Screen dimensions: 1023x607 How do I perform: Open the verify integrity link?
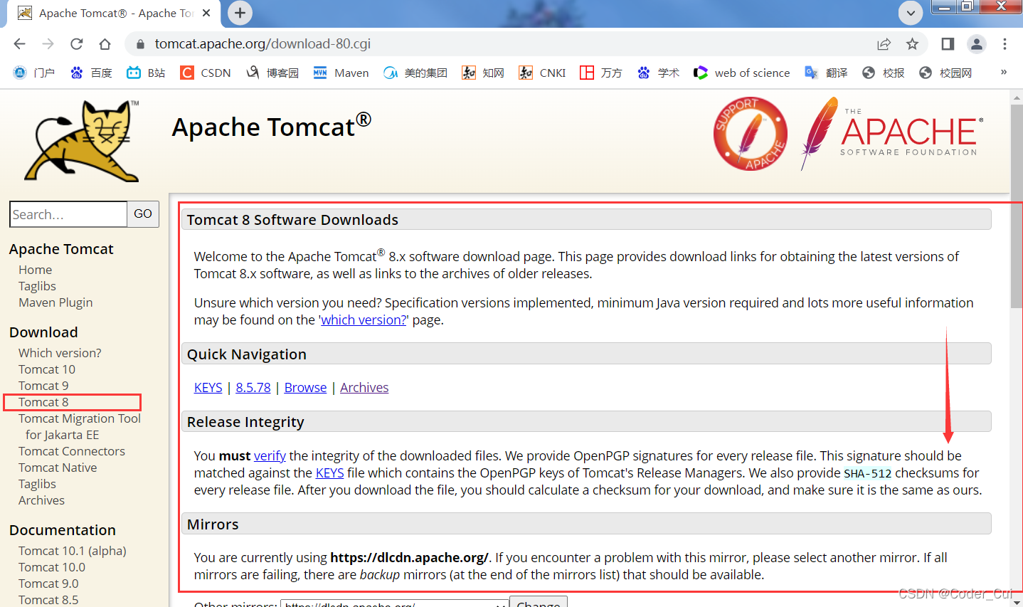coord(270,456)
